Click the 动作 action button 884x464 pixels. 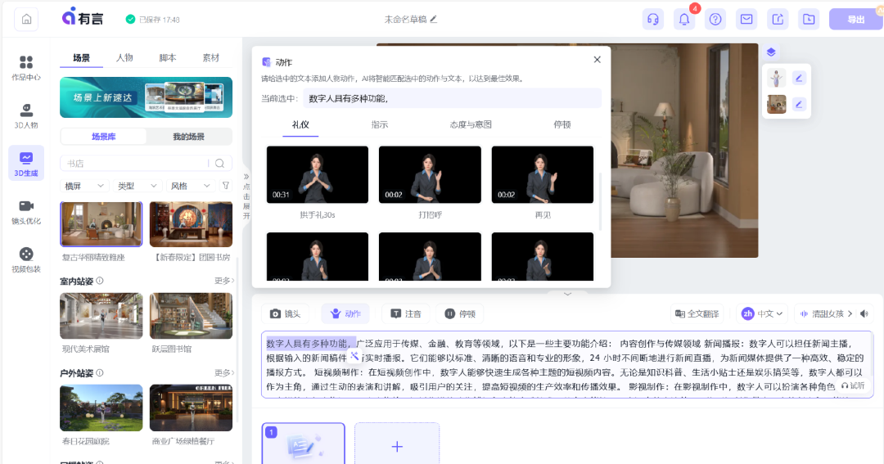pyautogui.click(x=345, y=313)
